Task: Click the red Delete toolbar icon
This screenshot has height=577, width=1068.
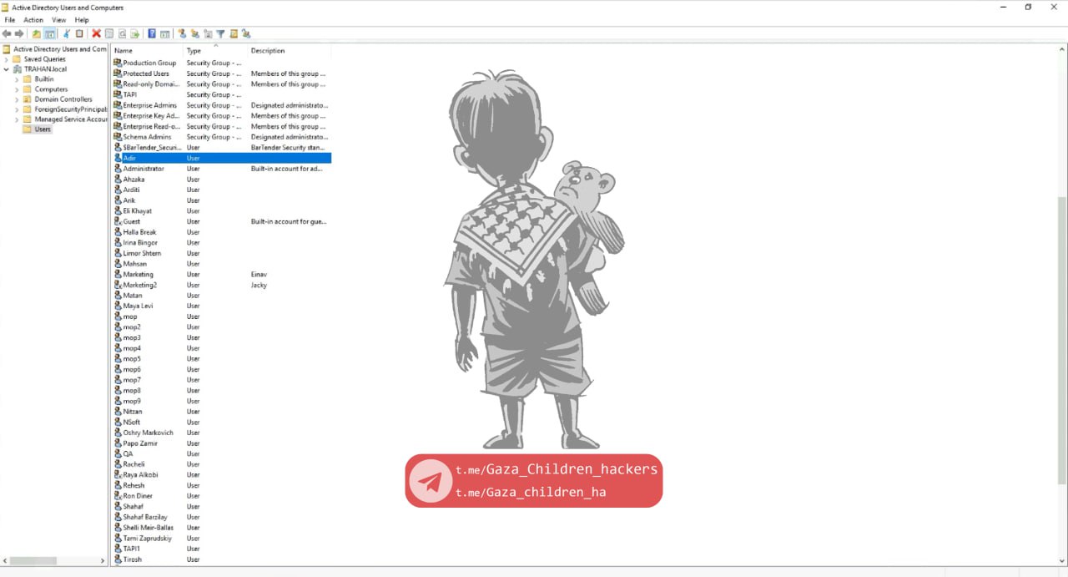Action: (x=96, y=34)
